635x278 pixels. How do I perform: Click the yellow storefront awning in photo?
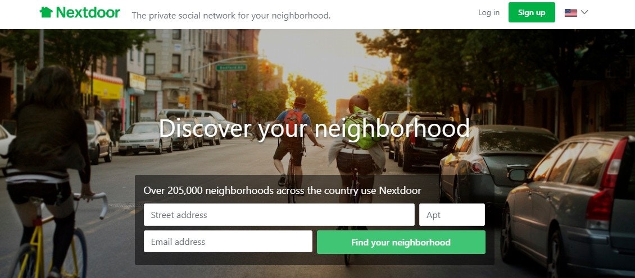102,87
